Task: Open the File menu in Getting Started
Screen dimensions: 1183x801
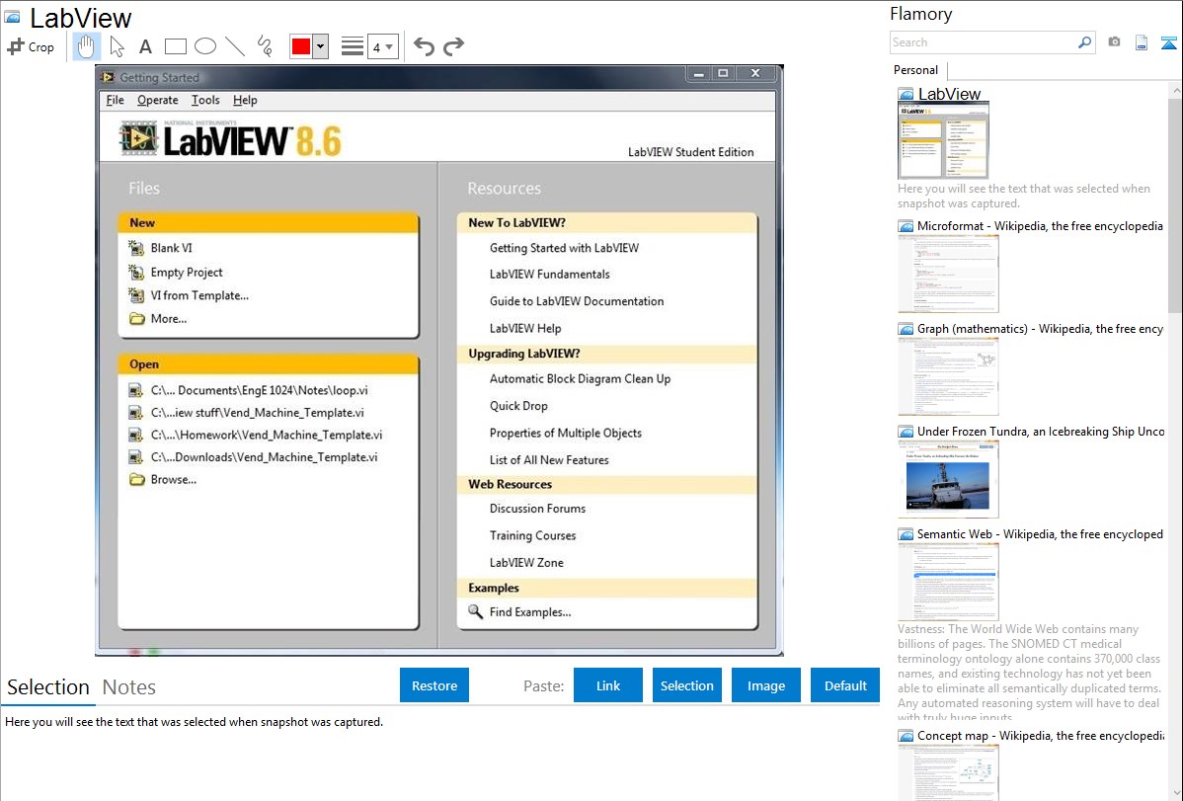Action: click(116, 101)
